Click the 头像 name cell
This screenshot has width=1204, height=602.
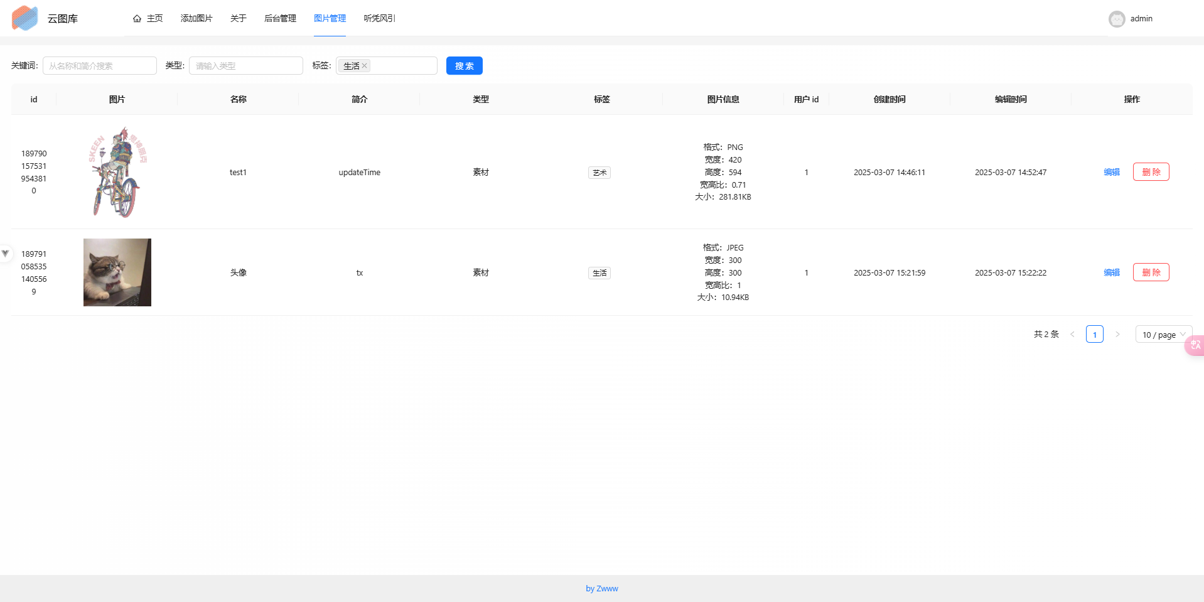(x=238, y=272)
